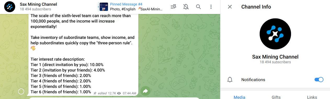
Task: Click the forward arrow beside the message
Action: 145,91
